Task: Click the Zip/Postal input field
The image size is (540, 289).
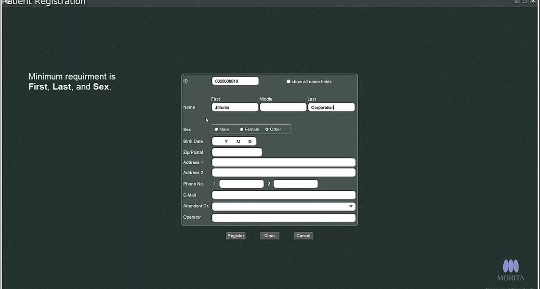Action: click(x=237, y=152)
